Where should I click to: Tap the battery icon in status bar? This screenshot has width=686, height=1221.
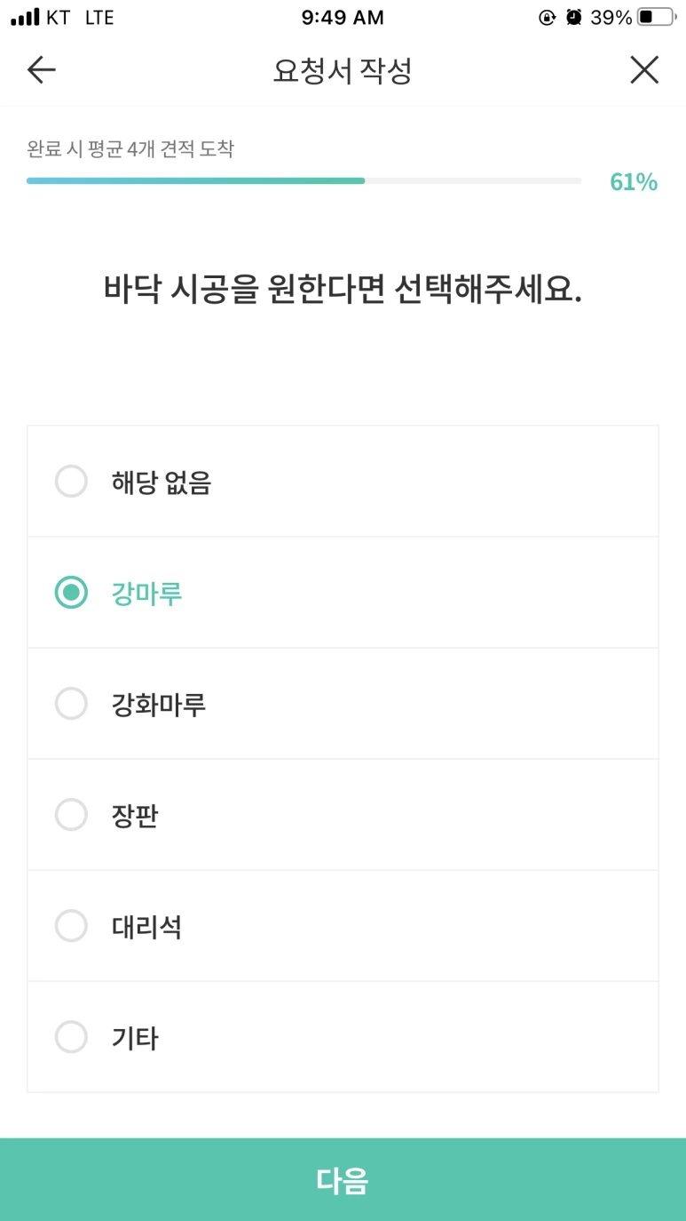click(655, 17)
